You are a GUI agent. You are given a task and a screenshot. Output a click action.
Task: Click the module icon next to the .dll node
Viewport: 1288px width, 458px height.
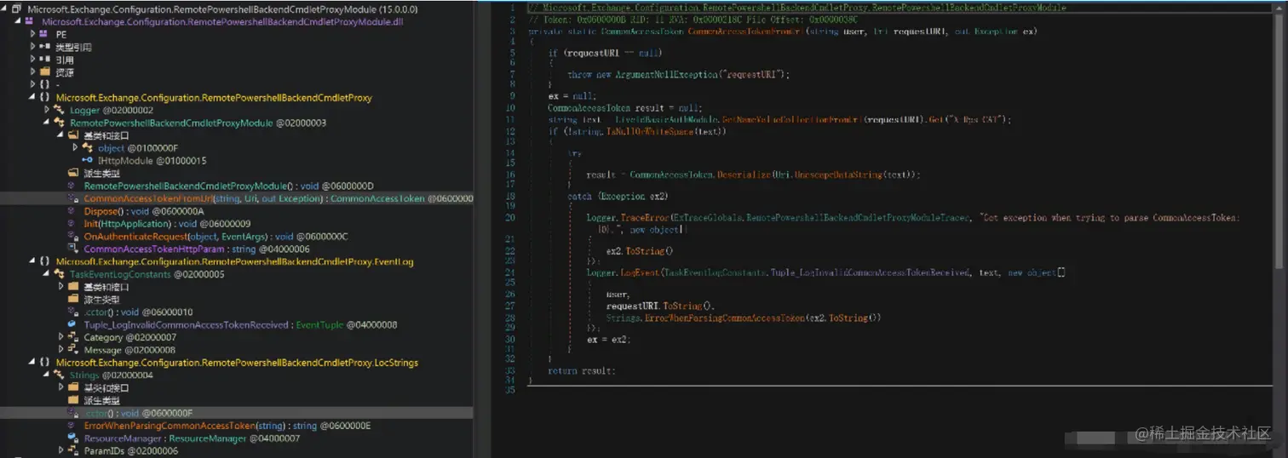[31, 21]
